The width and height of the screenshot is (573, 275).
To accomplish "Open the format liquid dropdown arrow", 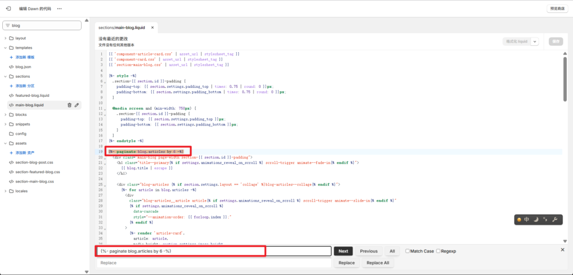I will (x=535, y=41).
